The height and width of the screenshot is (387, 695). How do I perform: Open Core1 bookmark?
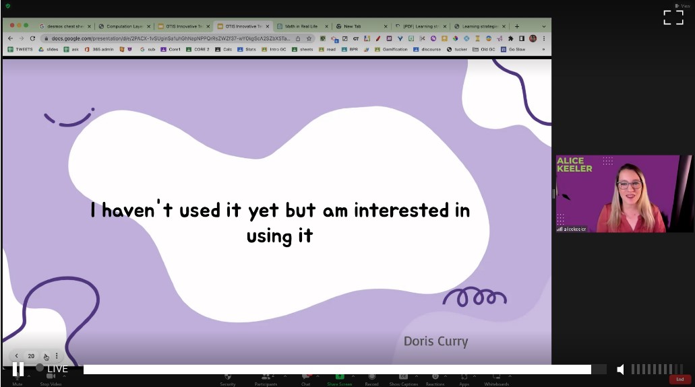171,50
